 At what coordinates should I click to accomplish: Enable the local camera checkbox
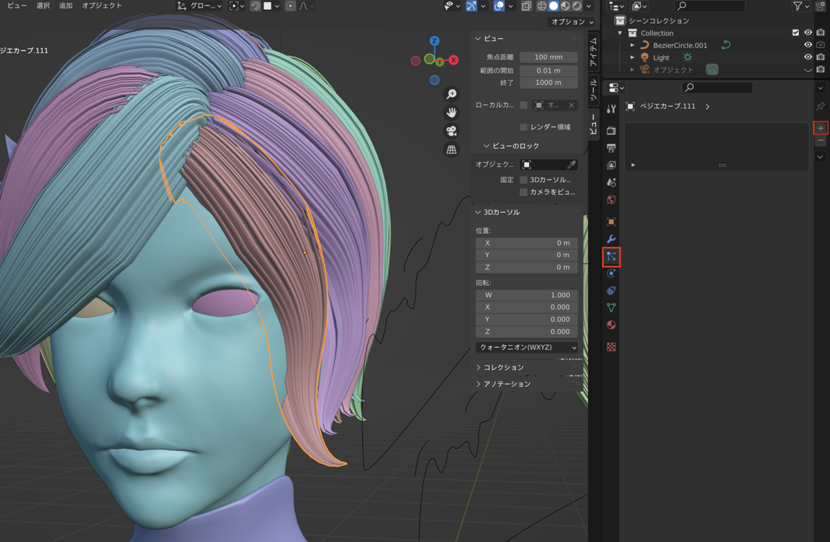click(524, 105)
